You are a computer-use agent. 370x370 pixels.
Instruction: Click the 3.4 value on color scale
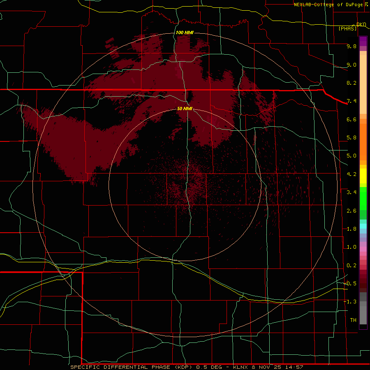pos(351,192)
